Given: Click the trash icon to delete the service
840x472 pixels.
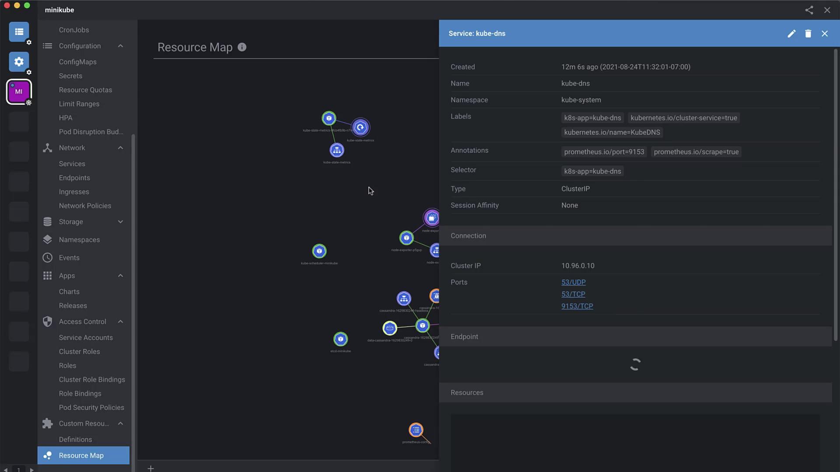Looking at the screenshot, I should [808, 34].
